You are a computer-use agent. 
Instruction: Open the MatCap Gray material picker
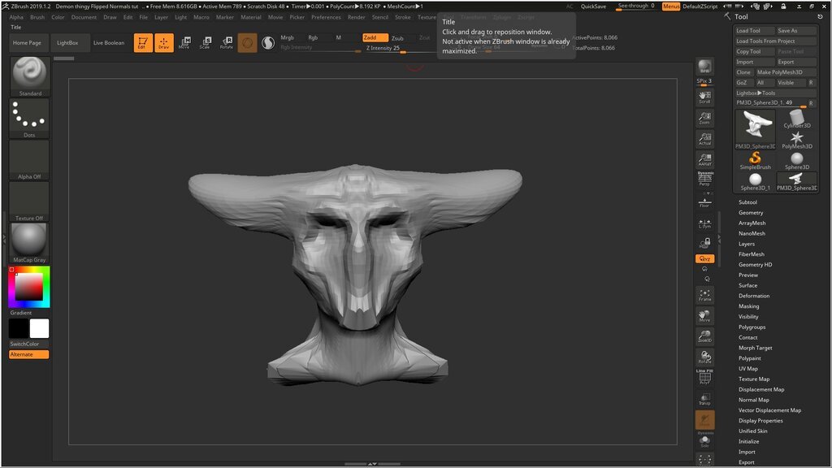29,243
